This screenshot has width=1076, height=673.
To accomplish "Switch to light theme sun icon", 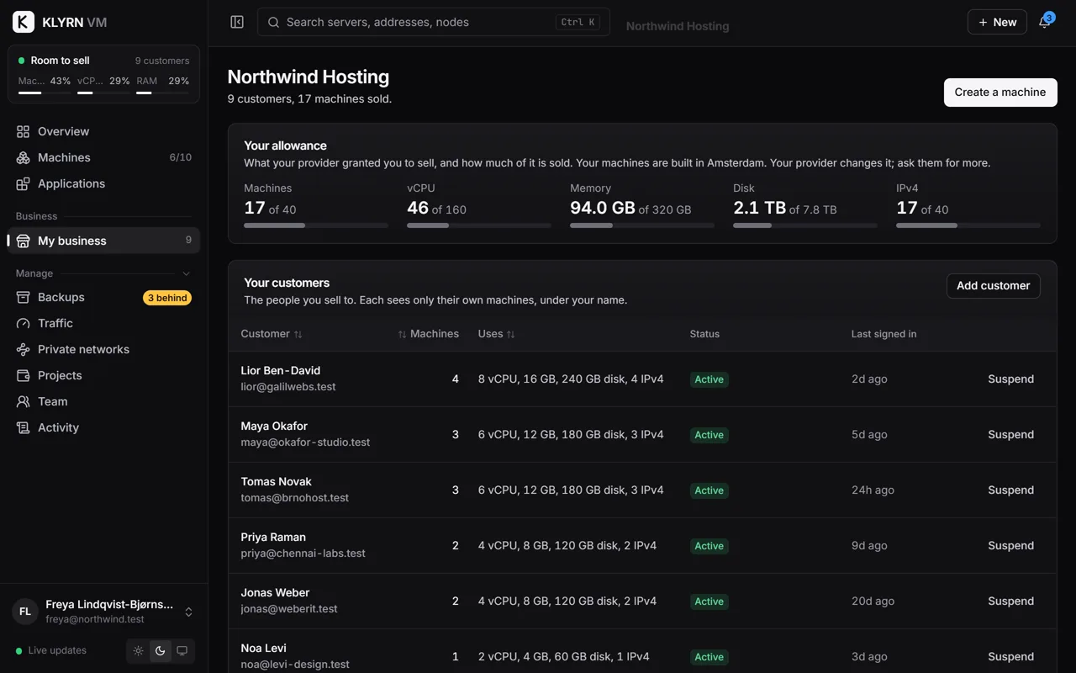I will (139, 650).
